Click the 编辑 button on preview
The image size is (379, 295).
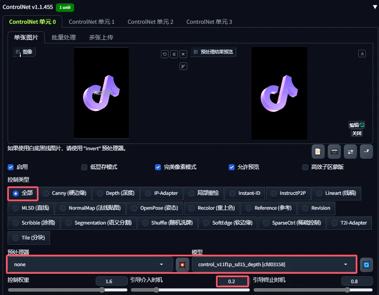pos(357,125)
